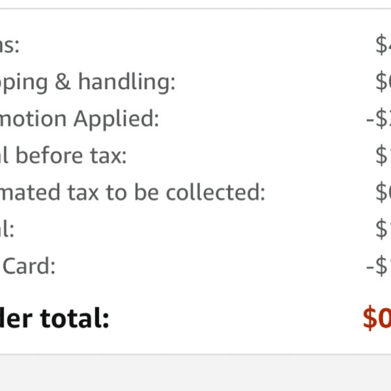Select the amount in the Total row

coord(383,229)
